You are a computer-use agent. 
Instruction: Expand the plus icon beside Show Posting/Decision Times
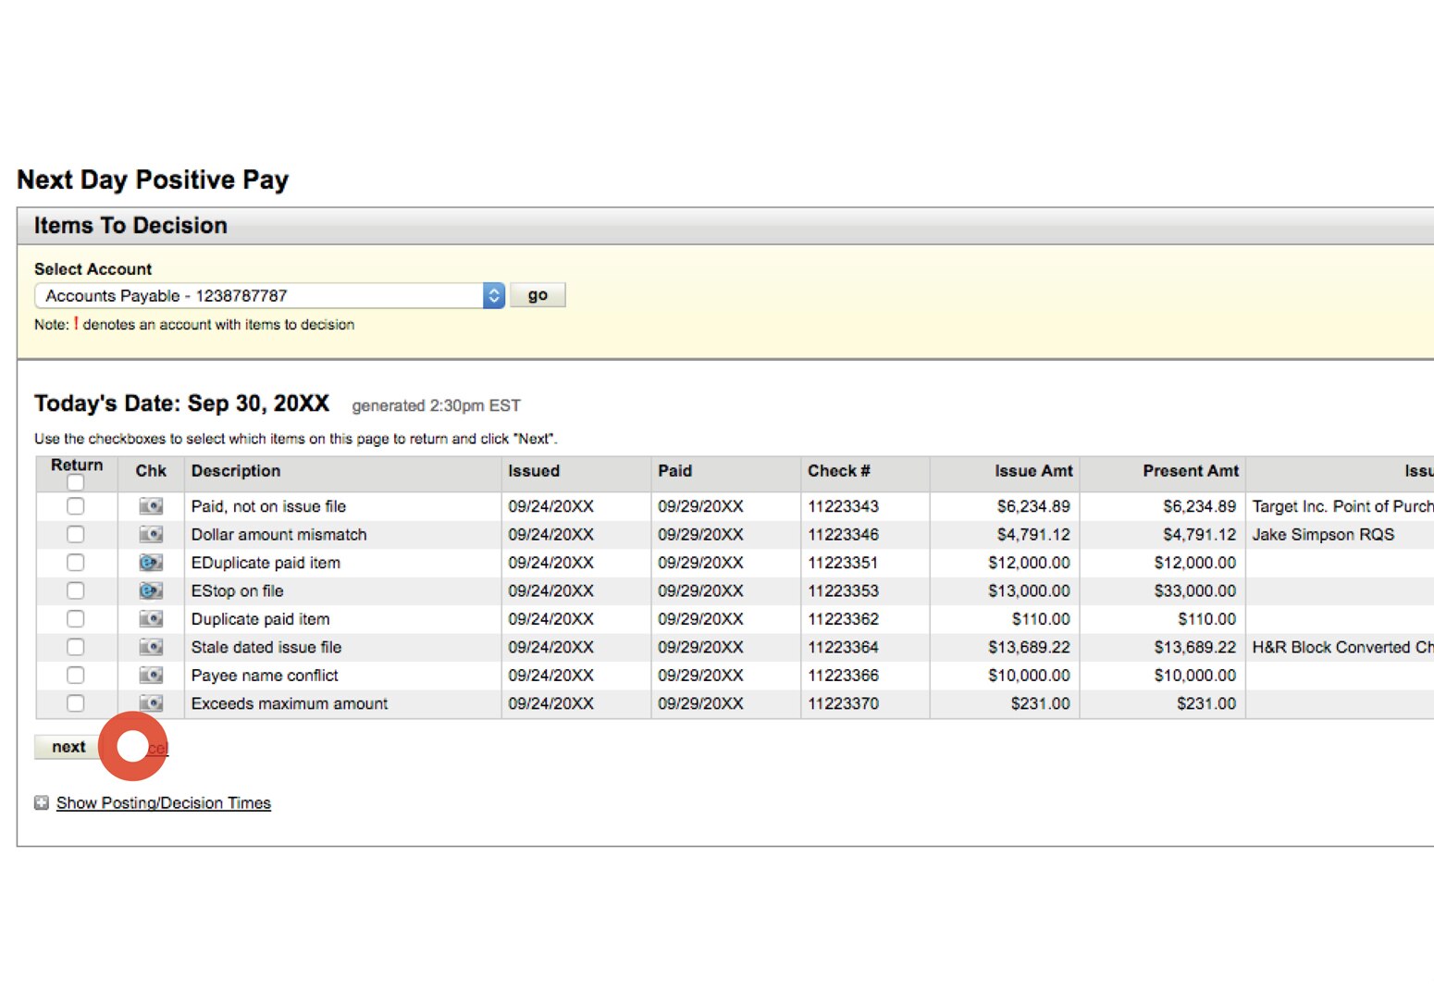[41, 802]
